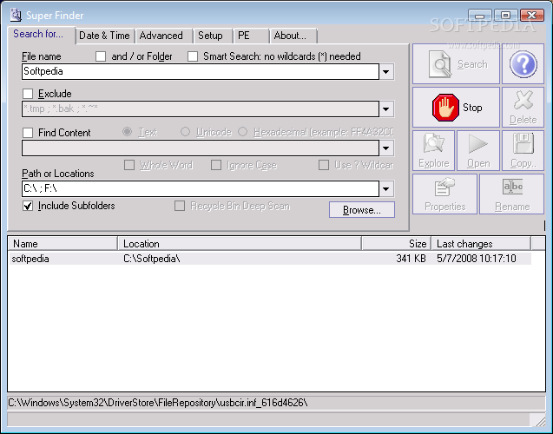Close the Super Finder window
The height and width of the screenshot is (434, 553).
pos(532,16)
